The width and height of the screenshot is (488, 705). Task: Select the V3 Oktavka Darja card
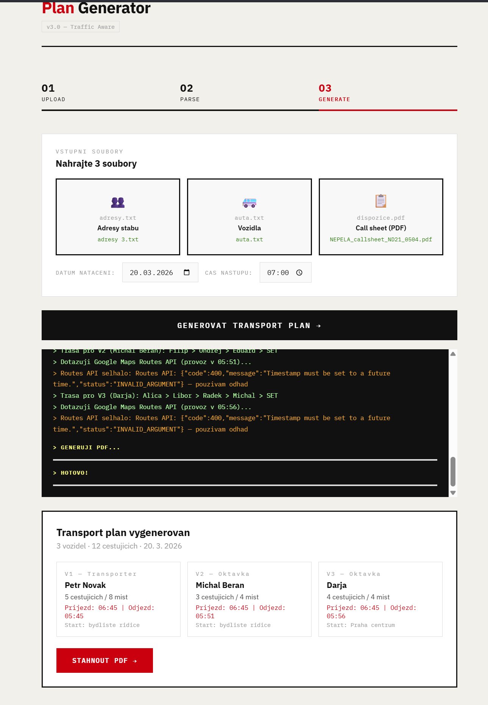pyautogui.click(x=380, y=599)
